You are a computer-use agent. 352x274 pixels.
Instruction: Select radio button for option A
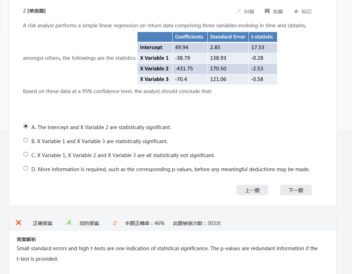click(x=26, y=126)
